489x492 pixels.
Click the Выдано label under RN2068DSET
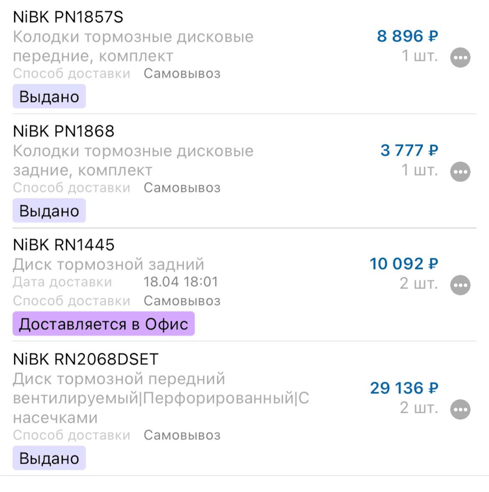(48, 457)
